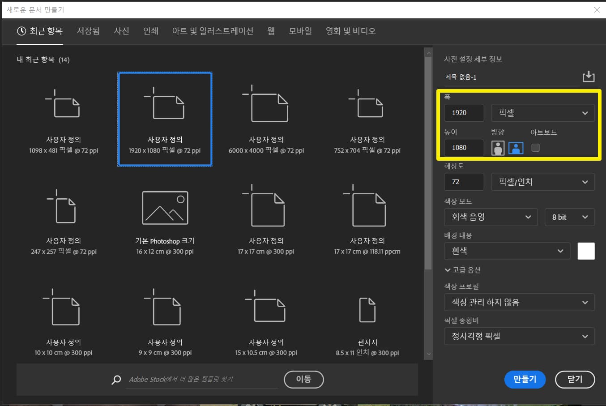Choose the 6000 x 4000 픽셀 preset
Viewport: 606px width, 406px height.
tap(266, 119)
